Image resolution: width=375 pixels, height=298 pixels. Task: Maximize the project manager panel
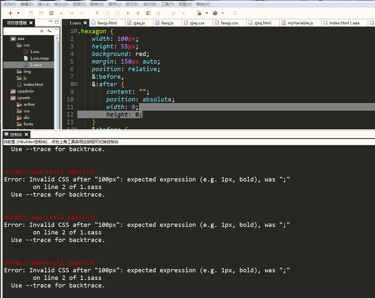[x=57, y=22]
